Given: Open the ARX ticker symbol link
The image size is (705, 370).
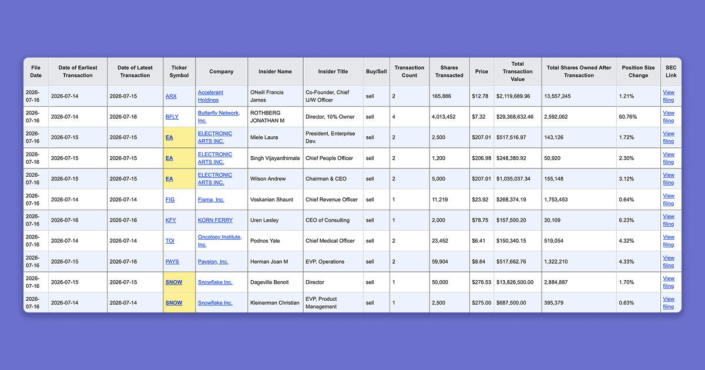Looking at the screenshot, I should click(x=171, y=96).
